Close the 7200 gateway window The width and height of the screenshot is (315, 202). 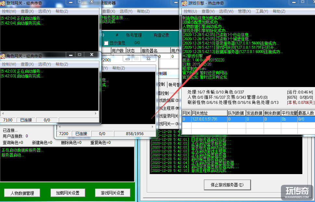[148, 59]
